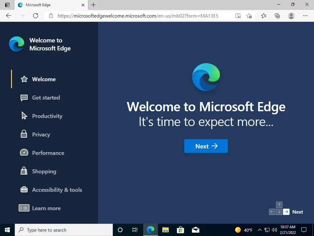Open the Shopping section

pyautogui.click(x=44, y=171)
